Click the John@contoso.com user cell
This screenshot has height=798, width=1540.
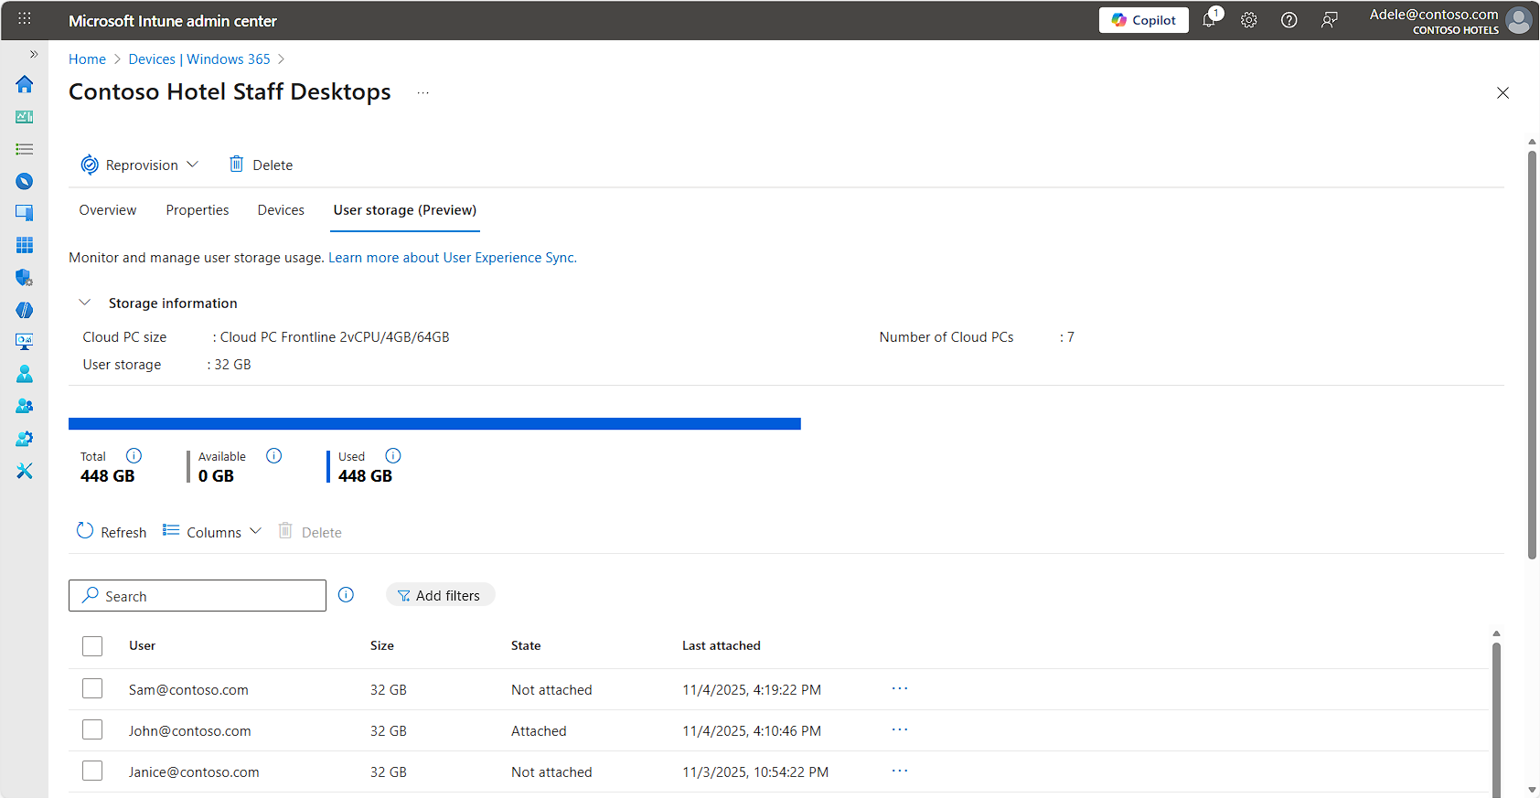pos(190,731)
